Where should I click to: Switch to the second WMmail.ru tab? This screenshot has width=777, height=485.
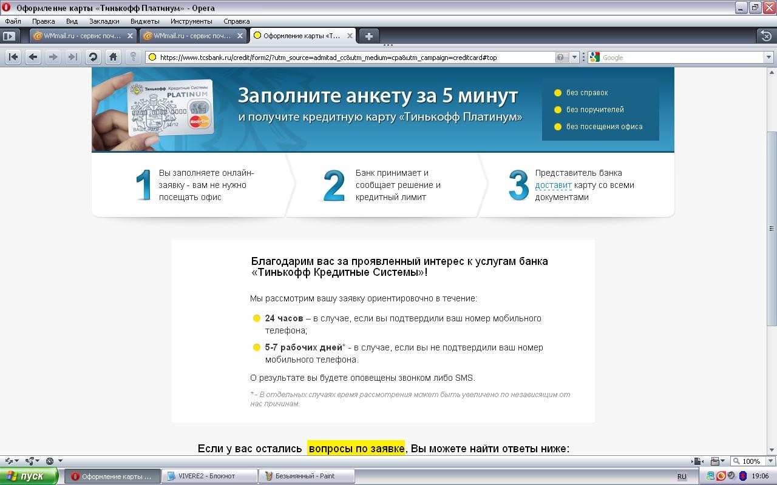(x=193, y=36)
